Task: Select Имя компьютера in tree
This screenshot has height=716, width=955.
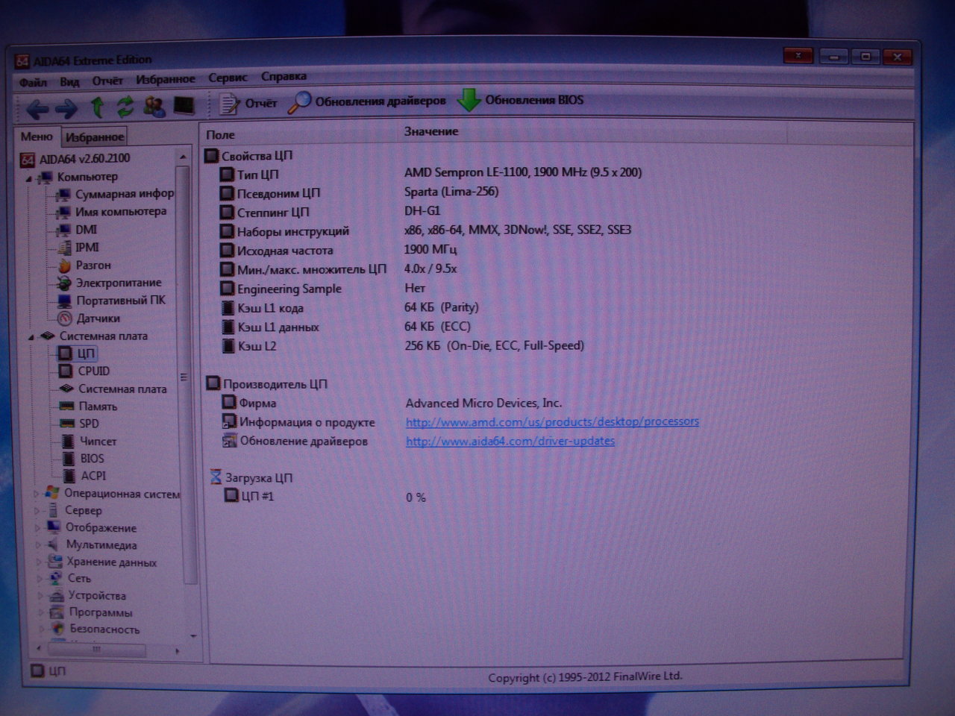Action: [111, 212]
